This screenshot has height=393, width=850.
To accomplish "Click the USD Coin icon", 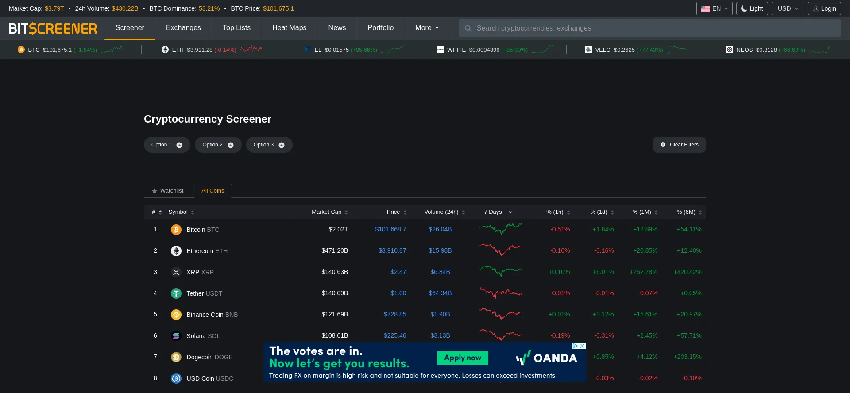I will point(176,378).
